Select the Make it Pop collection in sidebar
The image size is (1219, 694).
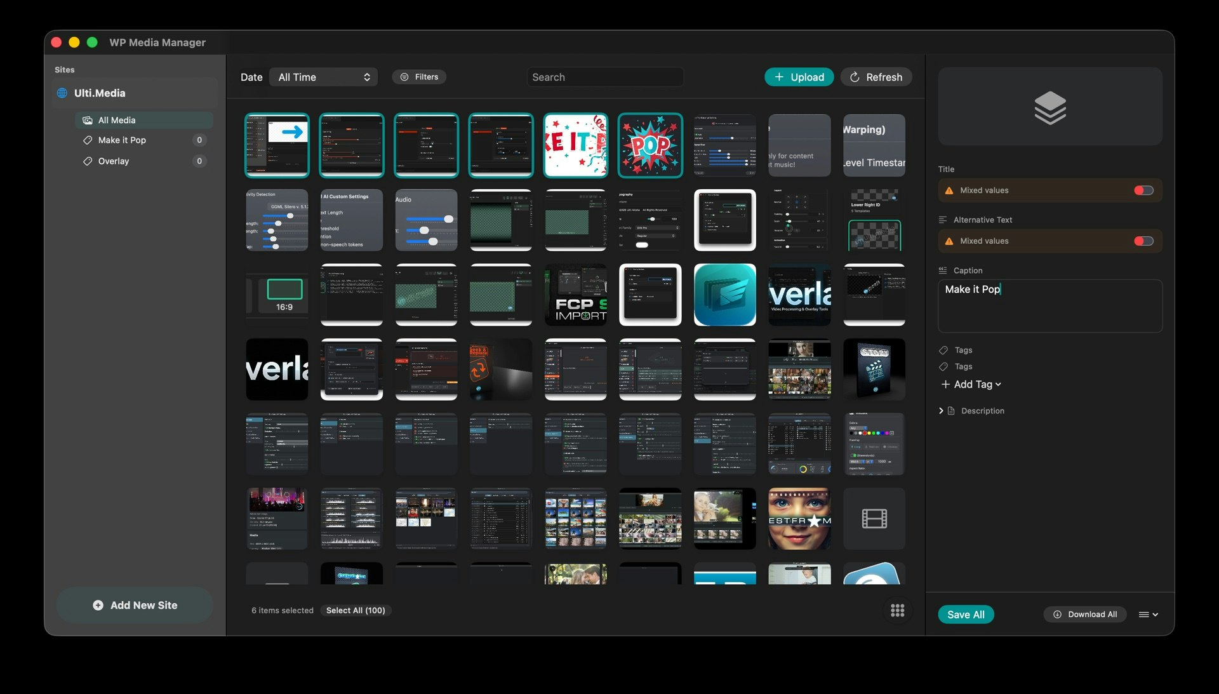(123, 140)
